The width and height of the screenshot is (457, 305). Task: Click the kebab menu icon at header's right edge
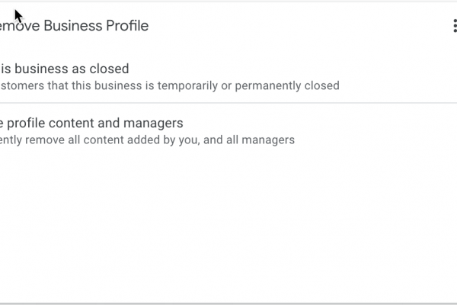tap(454, 26)
